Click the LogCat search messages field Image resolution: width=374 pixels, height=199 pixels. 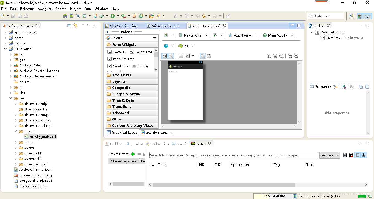(233, 155)
